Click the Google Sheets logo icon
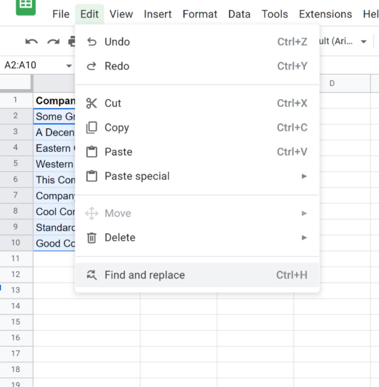The width and height of the screenshot is (379, 387). pyautogui.click(x=26, y=6)
